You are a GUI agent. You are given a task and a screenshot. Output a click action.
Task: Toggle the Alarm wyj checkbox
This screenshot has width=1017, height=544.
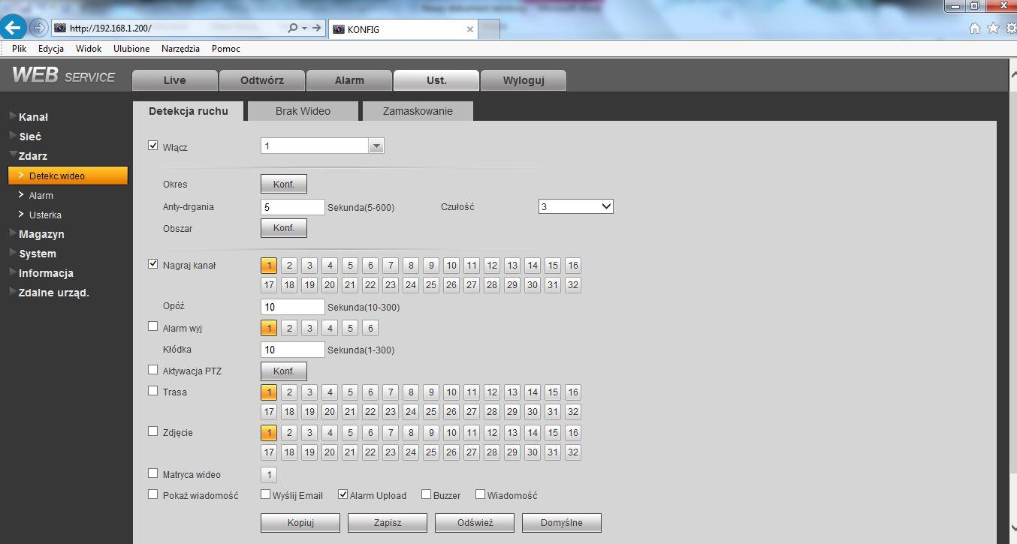153,326
